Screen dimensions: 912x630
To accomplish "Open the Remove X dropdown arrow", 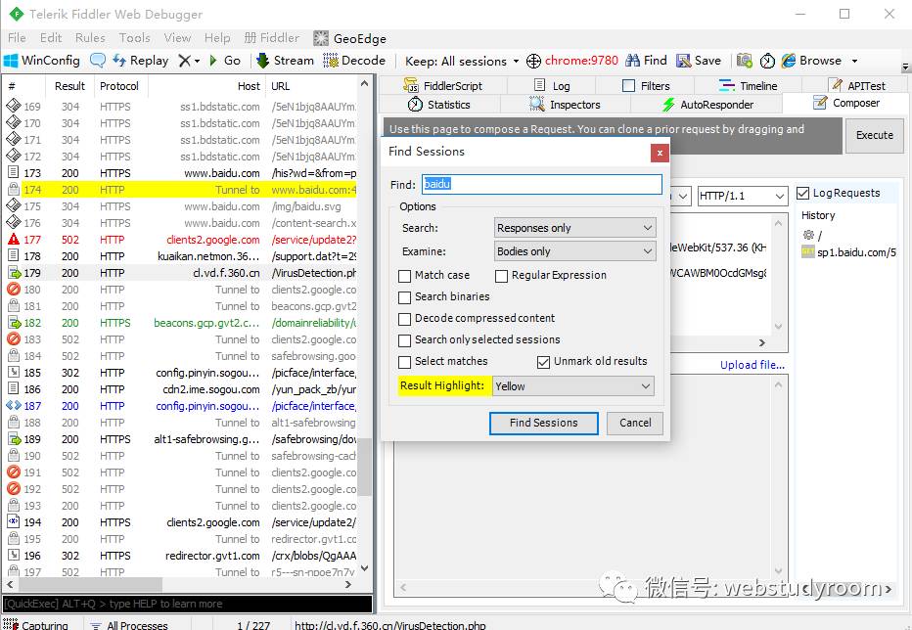I will 197,61.
